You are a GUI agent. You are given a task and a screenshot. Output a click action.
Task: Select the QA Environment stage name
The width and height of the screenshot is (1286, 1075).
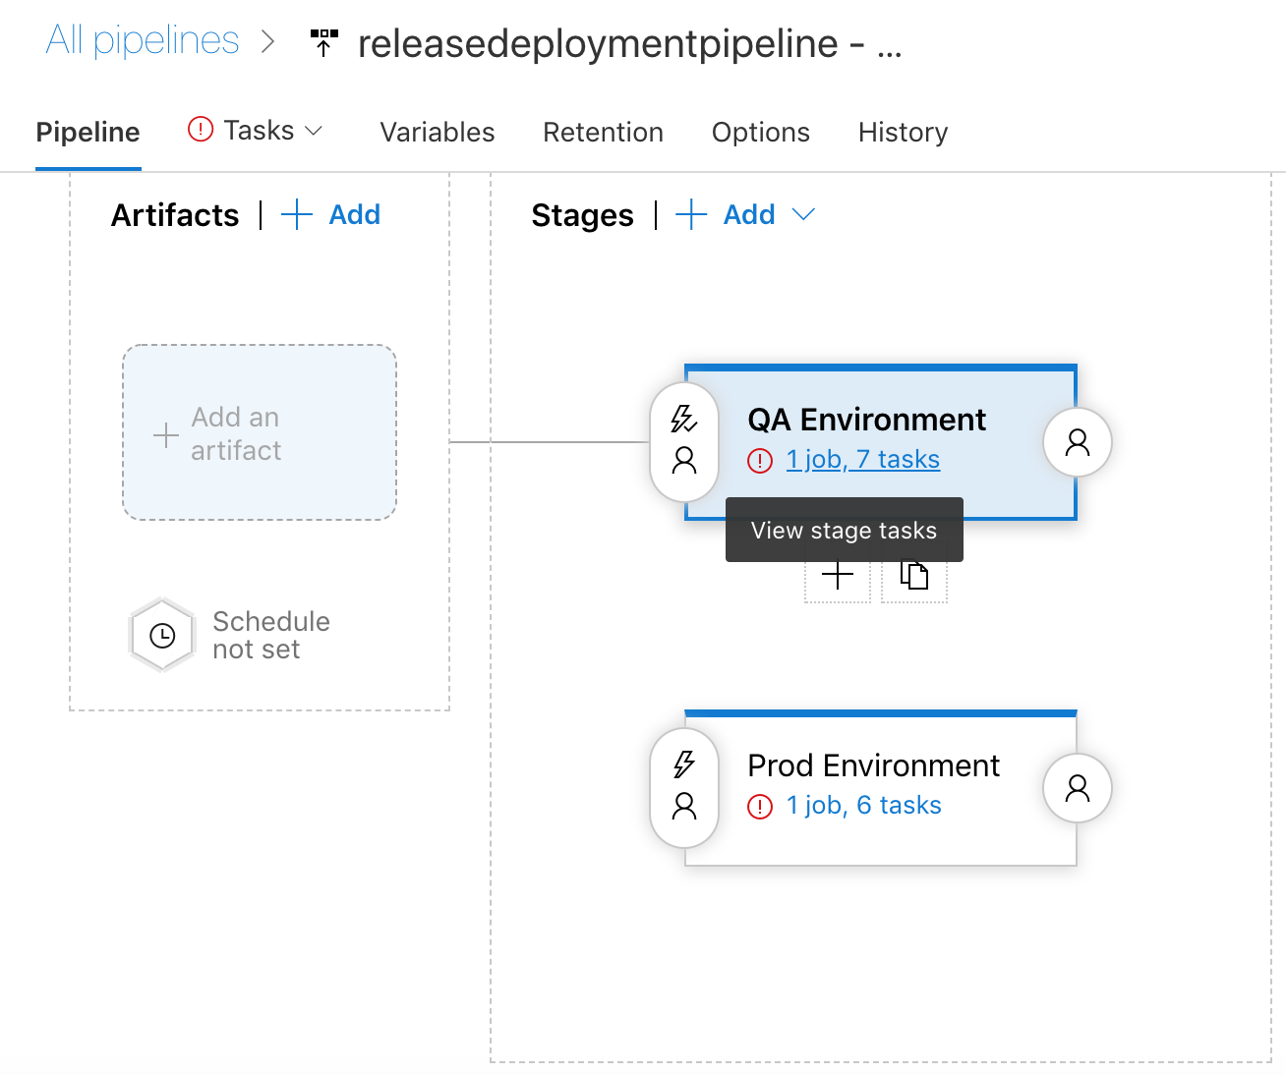pyautogui.click(x=866, y=420)
